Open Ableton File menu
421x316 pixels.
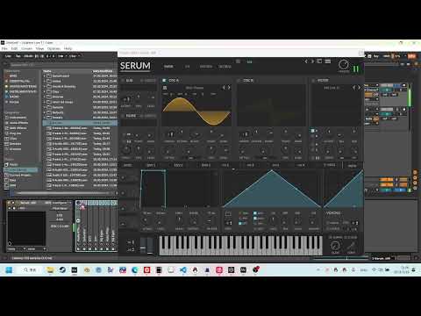click(x=4, y=48)
